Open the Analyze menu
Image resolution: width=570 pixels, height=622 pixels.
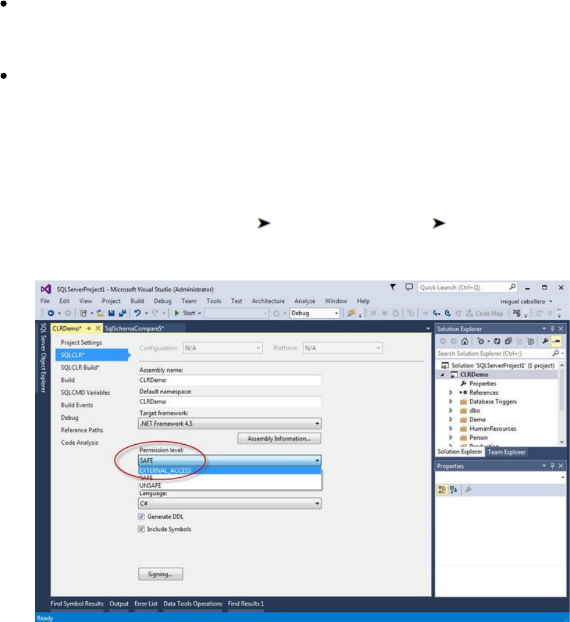tap(305, 301)
